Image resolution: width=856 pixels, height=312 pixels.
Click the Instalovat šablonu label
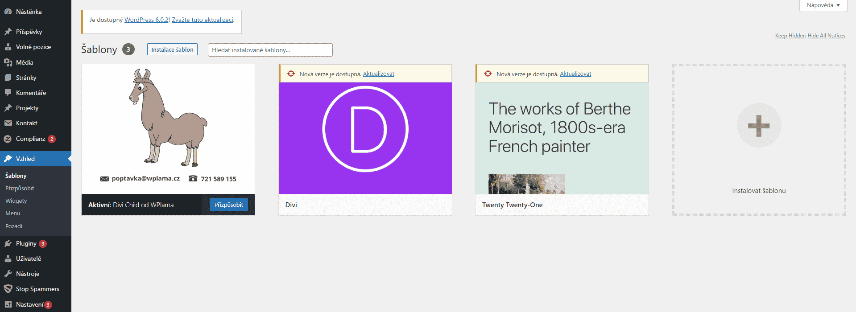pyautogui.click(x=759, y=191)
